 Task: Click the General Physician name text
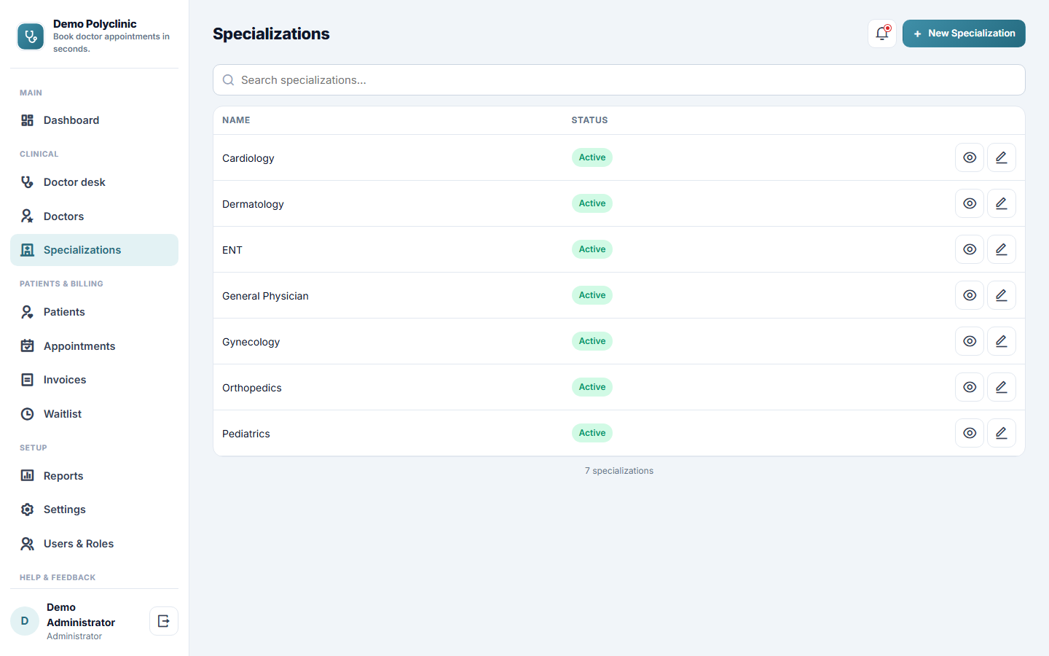pos(265,296)
